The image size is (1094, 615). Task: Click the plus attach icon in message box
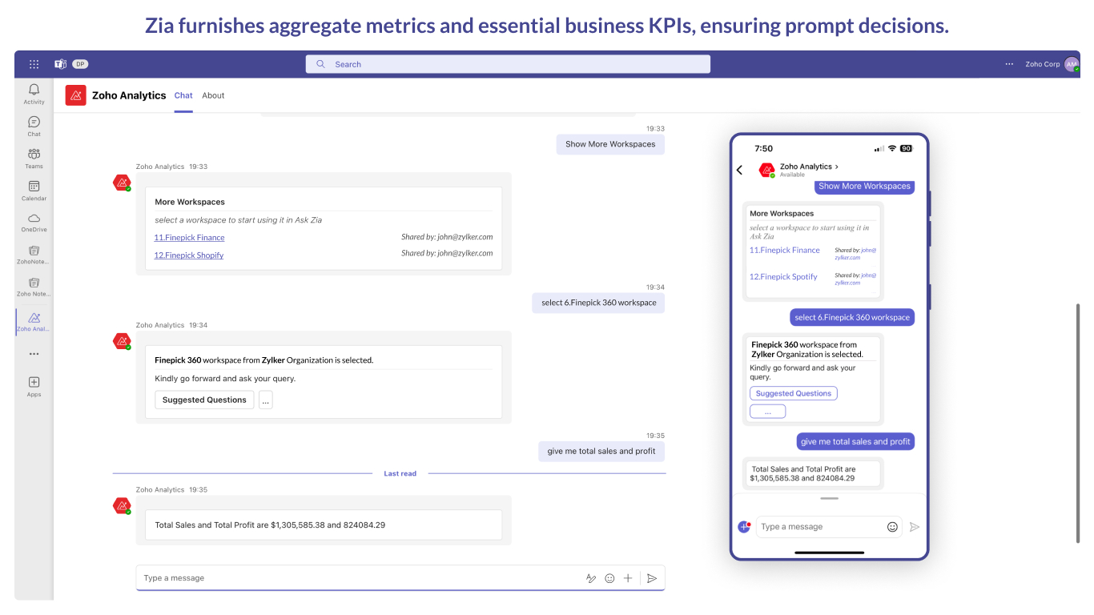pos(629,578)
